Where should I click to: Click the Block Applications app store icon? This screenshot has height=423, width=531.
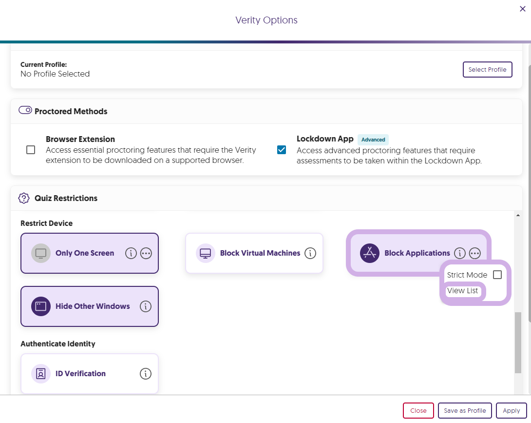click(x=369, y=253)
